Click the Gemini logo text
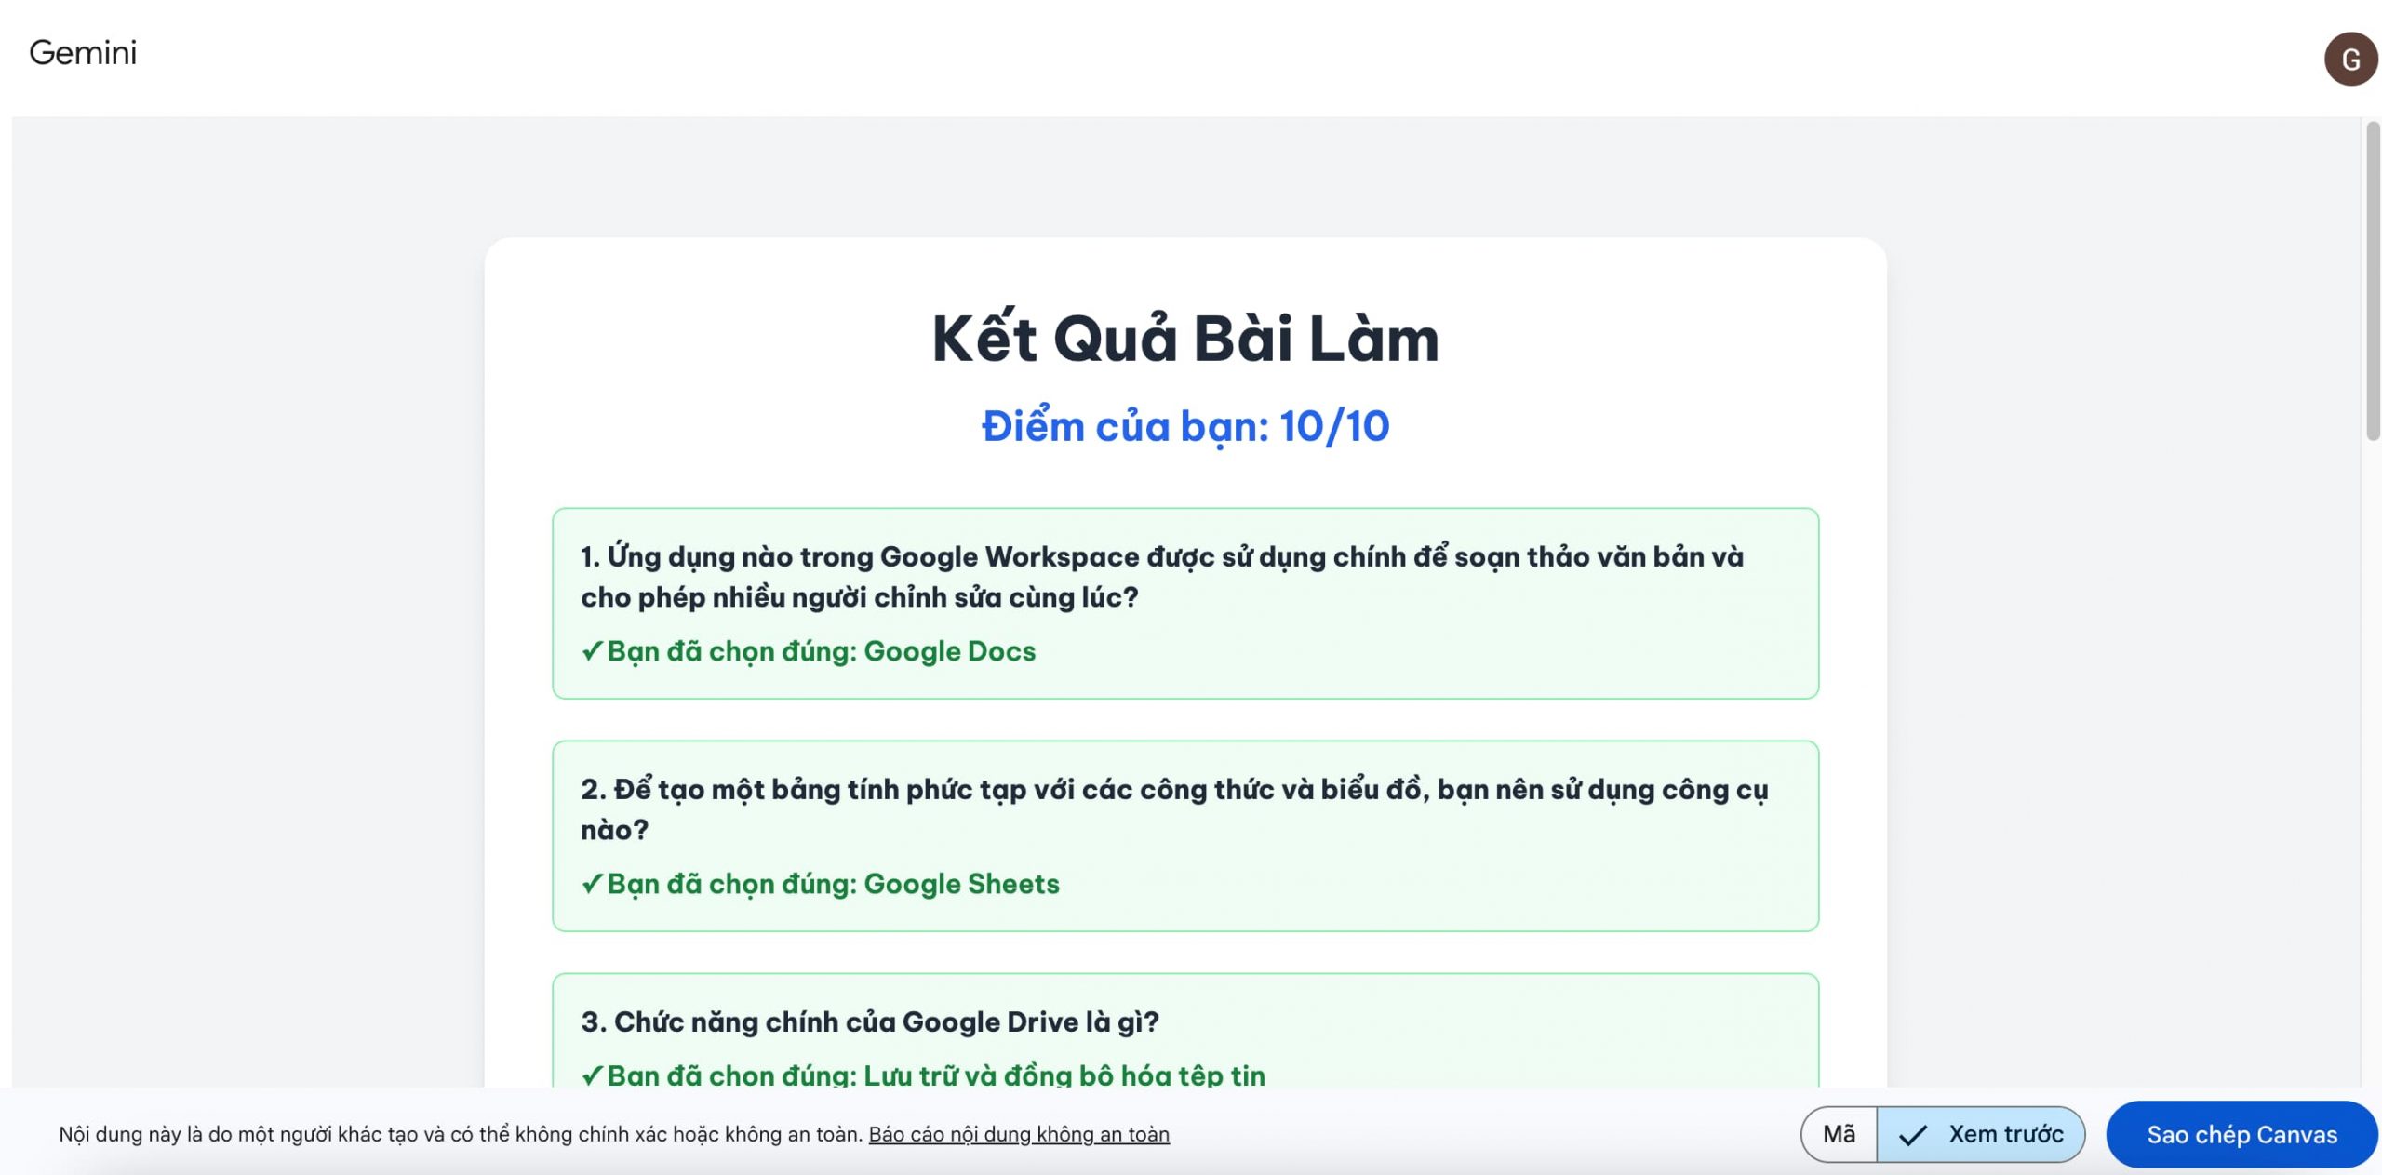Viewport: 2382px width, 1175px height. pyautogui.click(x=83, y=53)
